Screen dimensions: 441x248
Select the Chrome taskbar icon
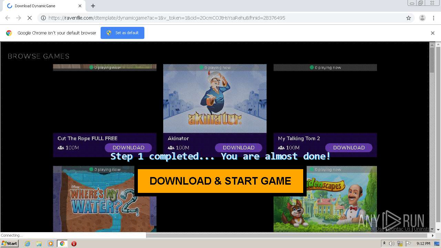62,244
